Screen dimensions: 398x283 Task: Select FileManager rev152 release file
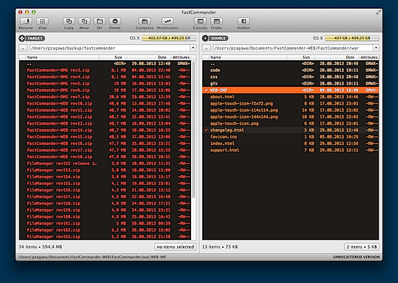[105, 163]
